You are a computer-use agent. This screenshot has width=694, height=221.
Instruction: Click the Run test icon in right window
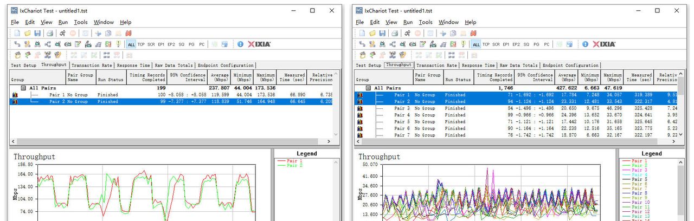pos(407,34)
